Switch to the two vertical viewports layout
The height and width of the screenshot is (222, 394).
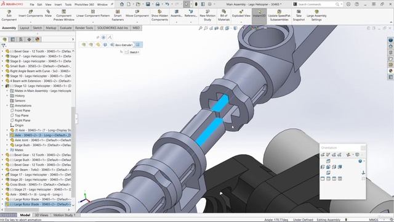point(334,179)
